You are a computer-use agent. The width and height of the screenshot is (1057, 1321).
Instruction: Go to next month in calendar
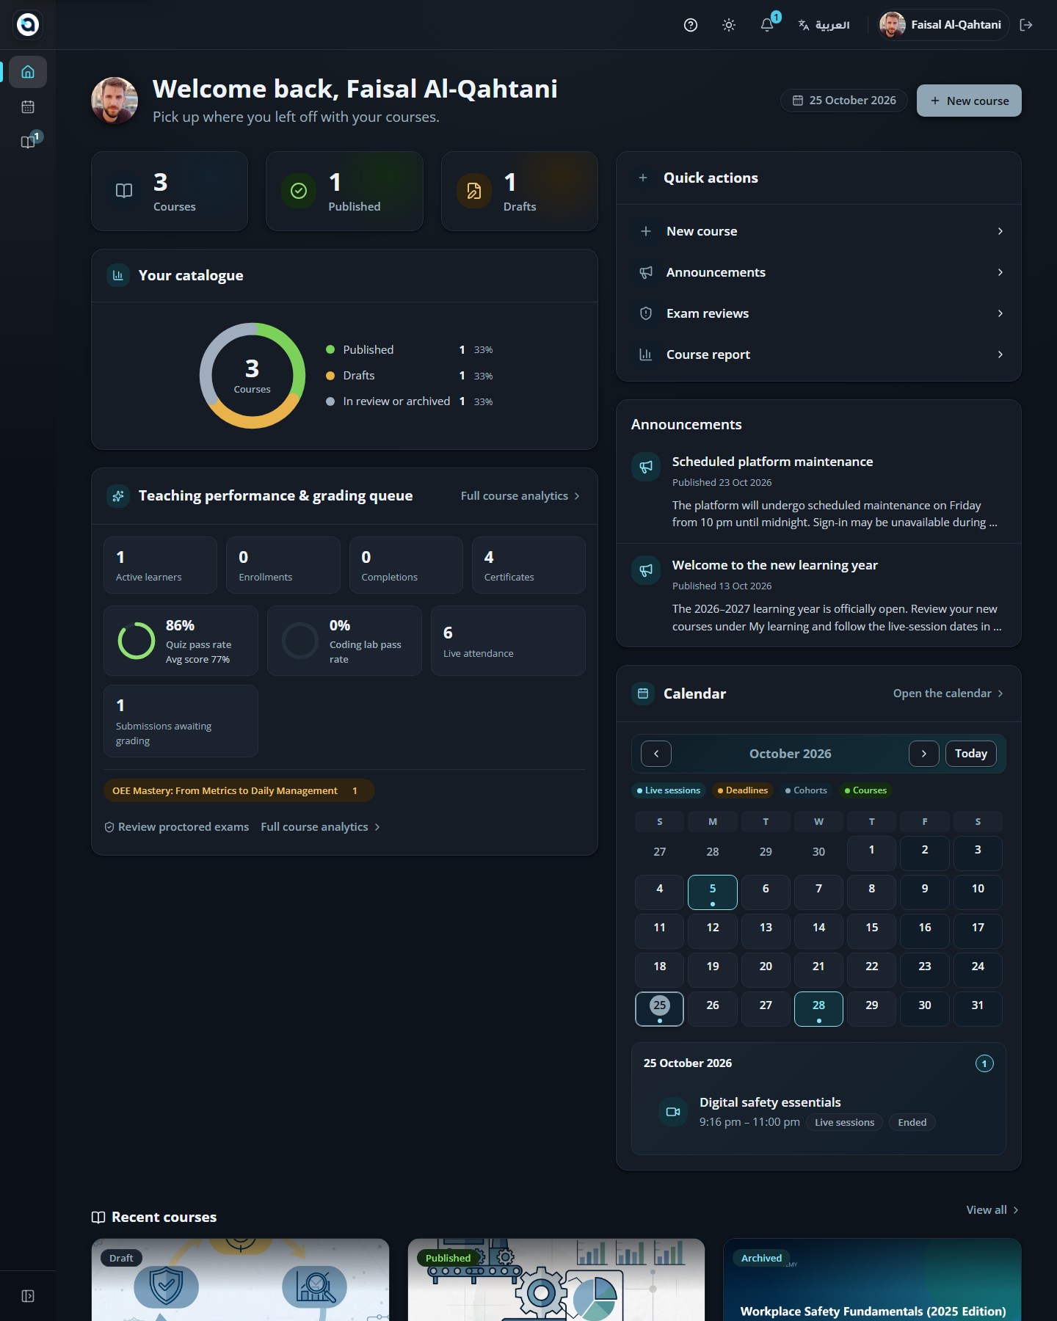point(924,754)
